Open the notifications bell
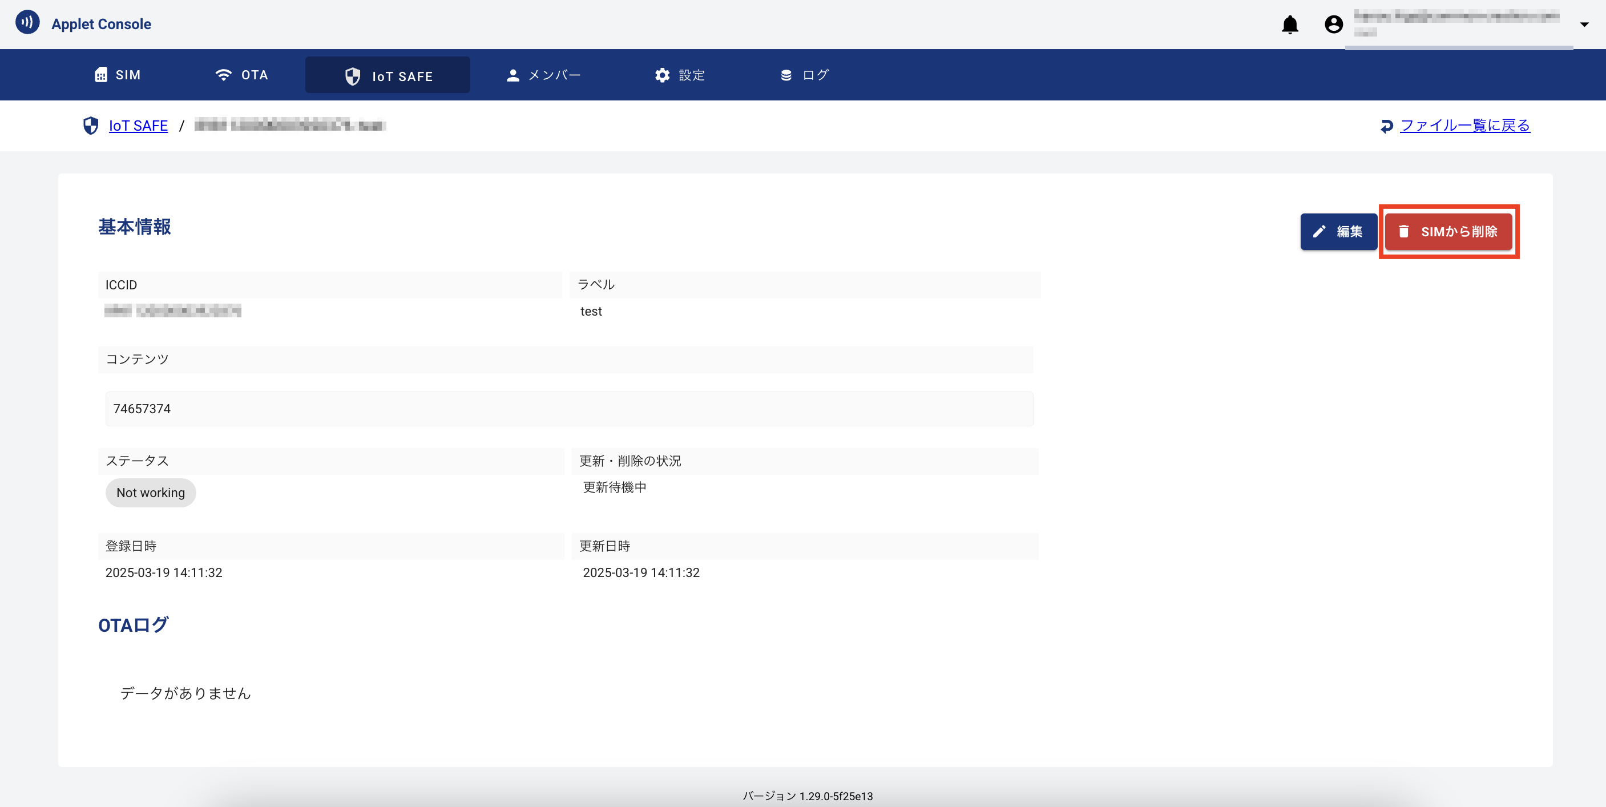The width and height of the screenshot is (1606, 807). [1290, 25]
